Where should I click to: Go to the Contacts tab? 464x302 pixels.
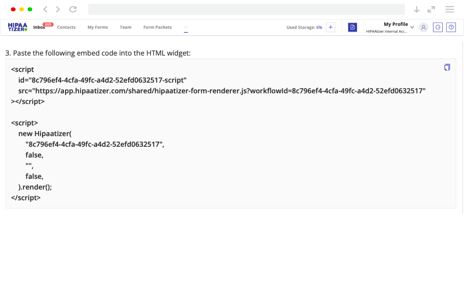[66, 27]
